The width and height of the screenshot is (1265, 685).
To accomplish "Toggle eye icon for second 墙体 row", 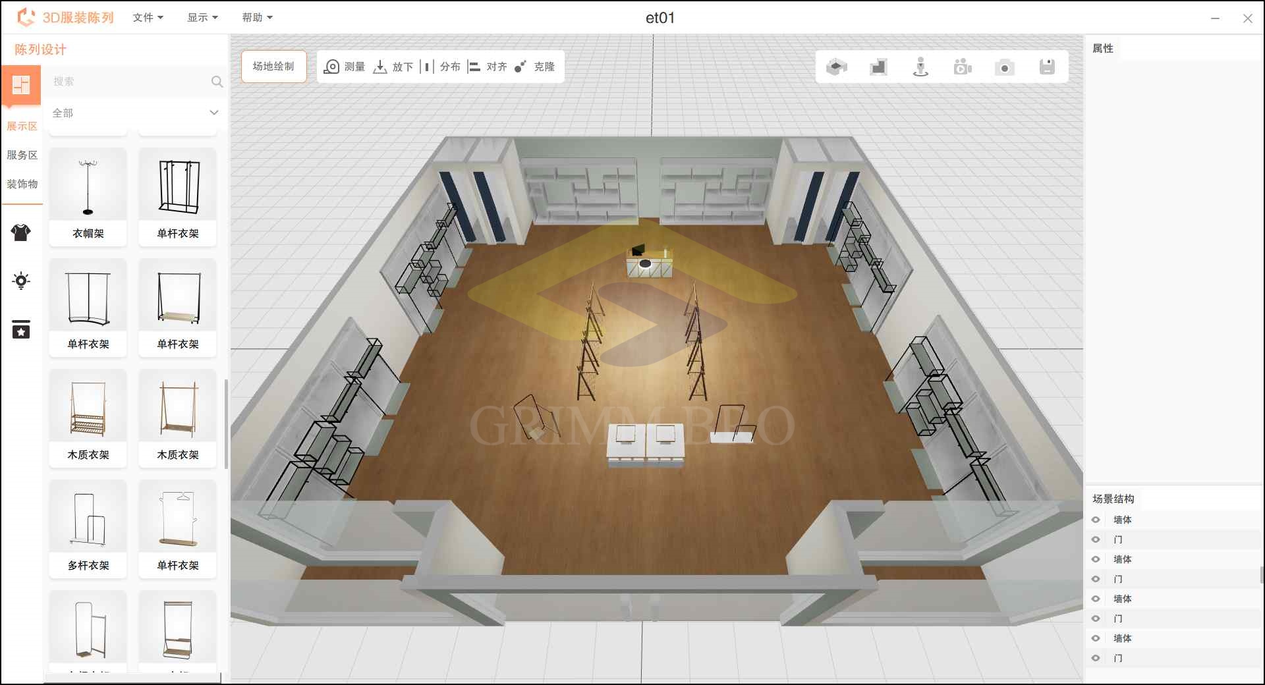I will click(x=1096, y=559).
